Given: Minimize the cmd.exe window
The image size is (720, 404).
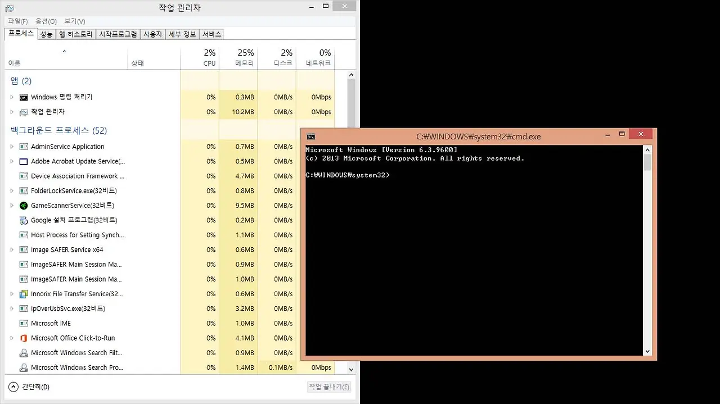Looking at the screenshot, I should pyautogui.click(x=608, y=134).
